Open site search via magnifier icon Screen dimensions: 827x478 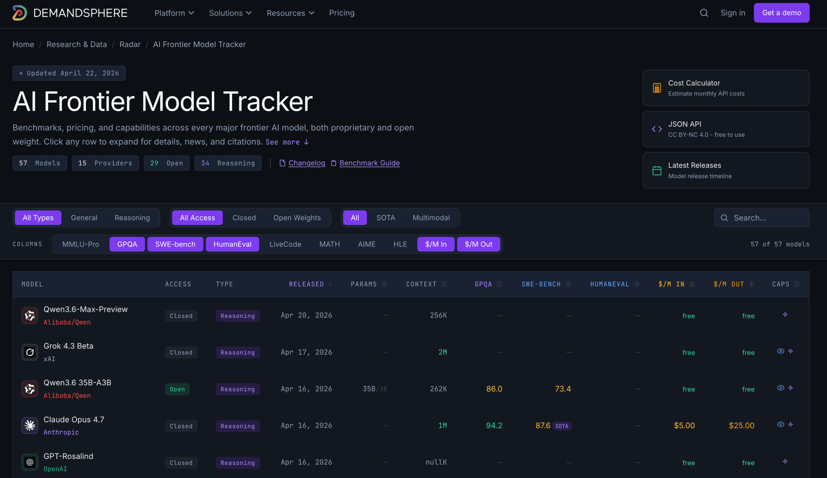click(x=704, y=13)
